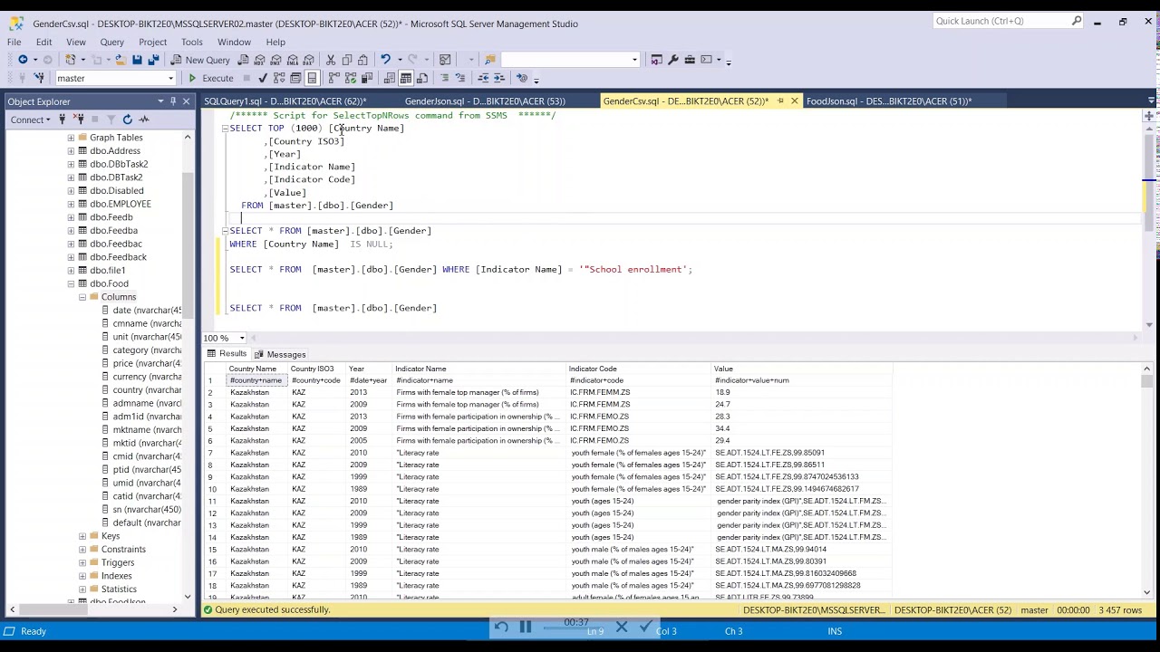Click the MDX query icon
Screen dimensions: 1160x652
tap(259, 60)
